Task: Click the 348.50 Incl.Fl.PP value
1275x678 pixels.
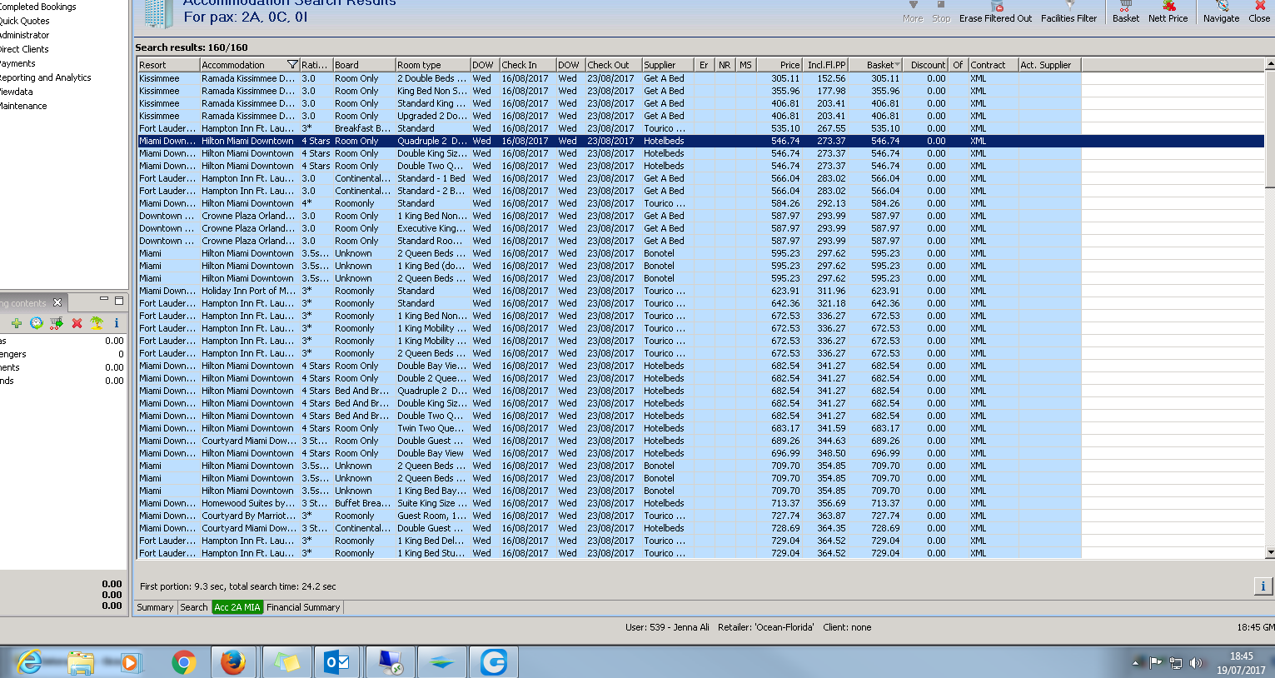Action: coord(831,453)
